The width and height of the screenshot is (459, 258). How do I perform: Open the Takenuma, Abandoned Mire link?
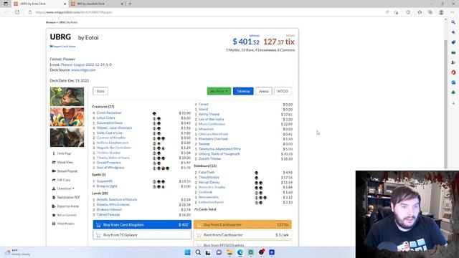[x=219, y=149]
